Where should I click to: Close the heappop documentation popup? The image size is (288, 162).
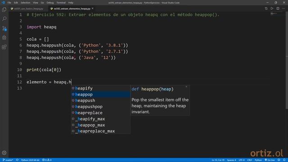click(x=186, y=87)
